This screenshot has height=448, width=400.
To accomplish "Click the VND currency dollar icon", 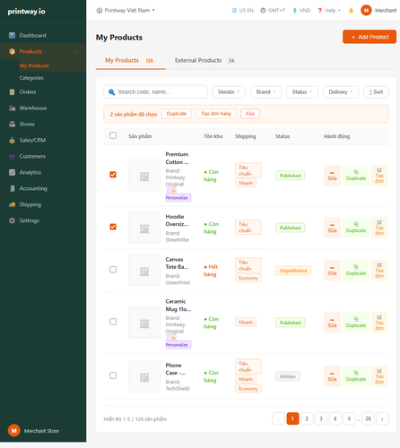I will 294,11.
